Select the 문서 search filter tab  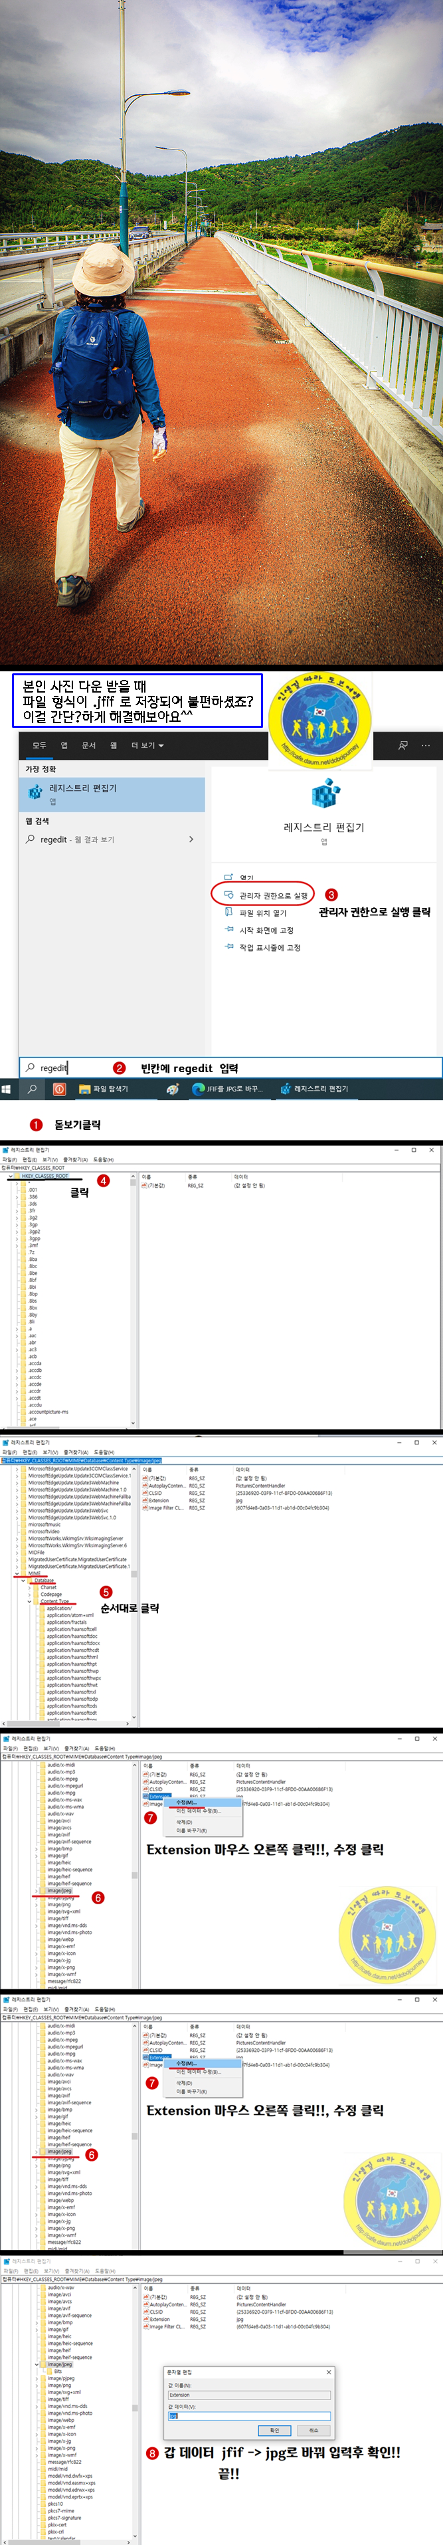89,745
